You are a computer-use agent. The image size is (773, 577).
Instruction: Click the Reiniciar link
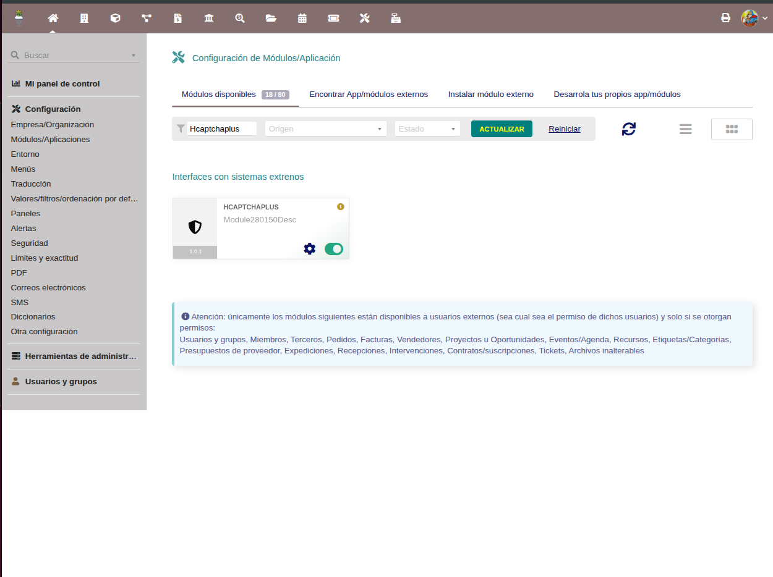(x=565, y=128)
